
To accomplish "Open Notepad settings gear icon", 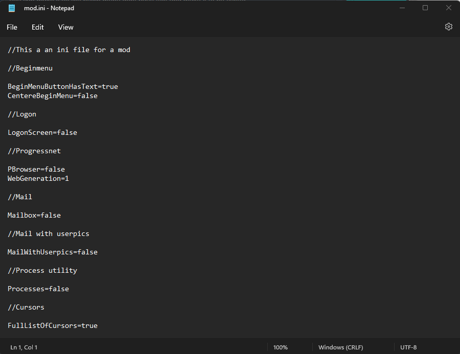I will (x=449, y=27).
